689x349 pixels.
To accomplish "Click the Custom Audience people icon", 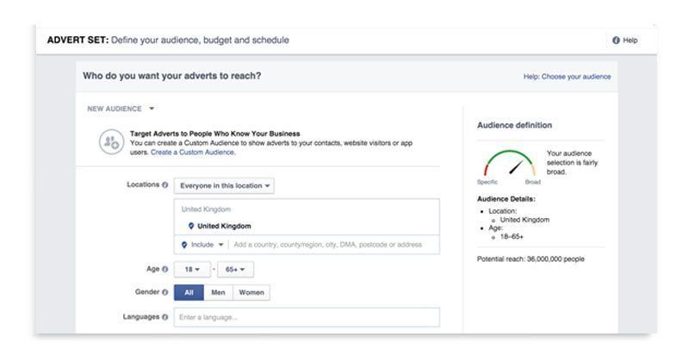I will [111, 142].
